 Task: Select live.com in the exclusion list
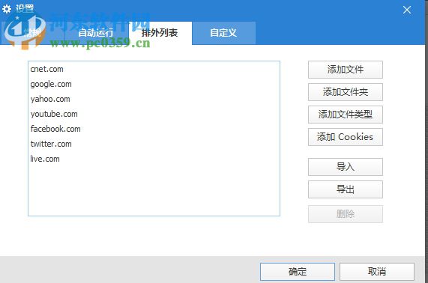pyautogui.click(x=154, y=159)
